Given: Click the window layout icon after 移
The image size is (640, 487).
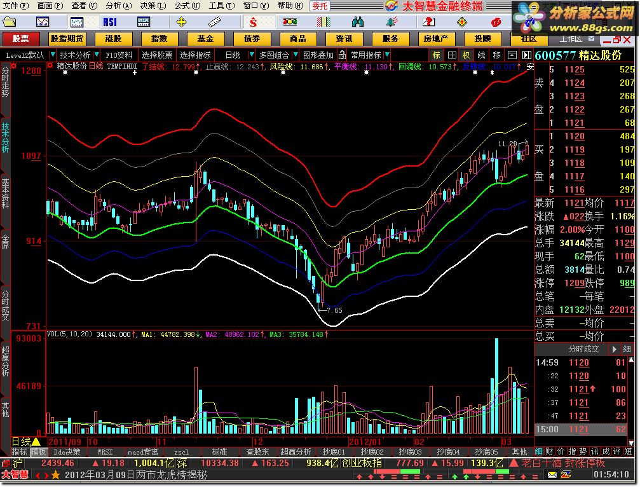Looking at the screenshot, I should click(512, 55).
